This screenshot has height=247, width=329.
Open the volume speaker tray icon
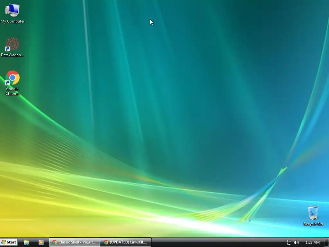pos(297,242)
